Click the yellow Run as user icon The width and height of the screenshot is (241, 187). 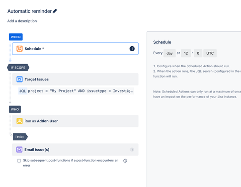click(19, 121)
